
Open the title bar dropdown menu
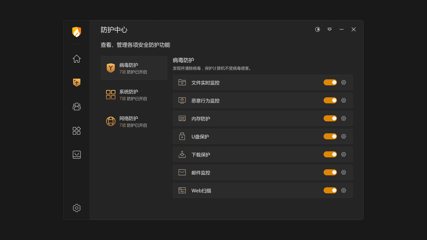(x=329, y=29)
